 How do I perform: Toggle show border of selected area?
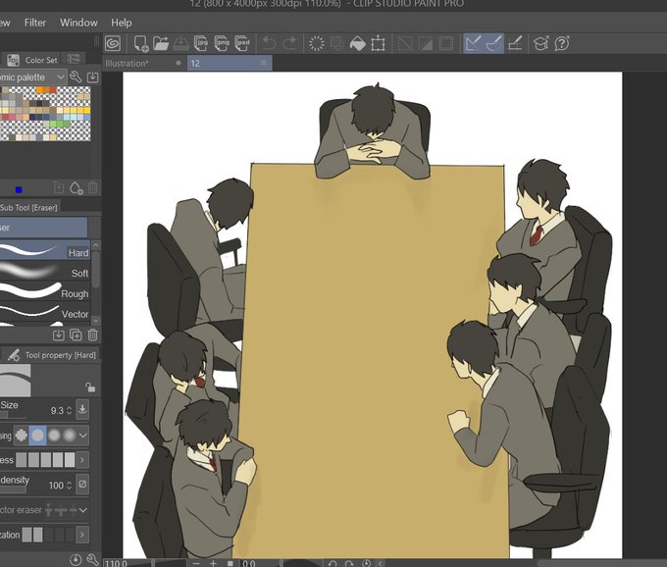pyautogui.click(x=445, y=43)
